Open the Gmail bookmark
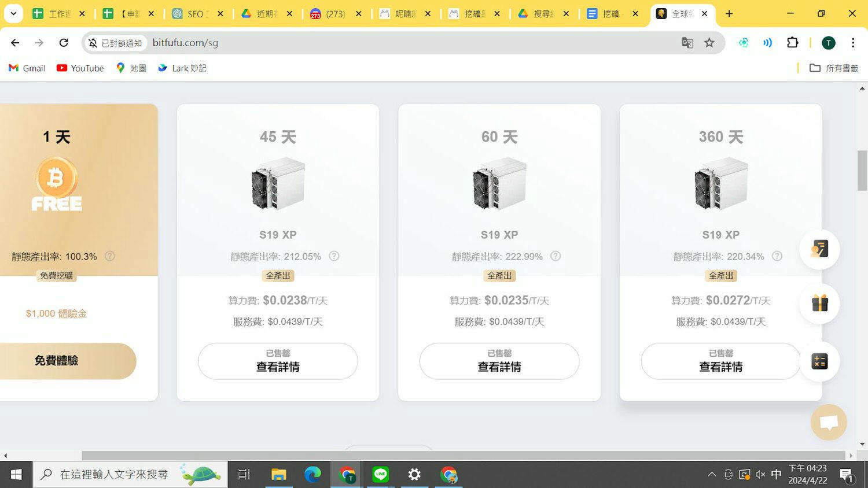Image resolution: width=868 pixels, height=488 pixels. pos(27,68)
